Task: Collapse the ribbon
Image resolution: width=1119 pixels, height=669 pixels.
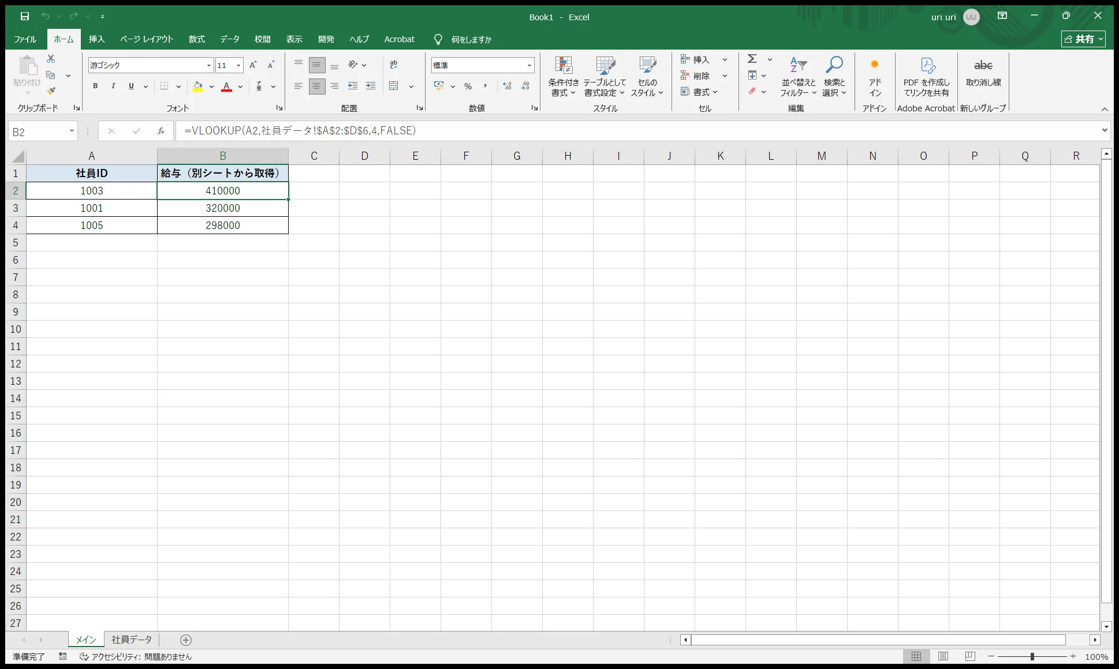Action: 1105,109
